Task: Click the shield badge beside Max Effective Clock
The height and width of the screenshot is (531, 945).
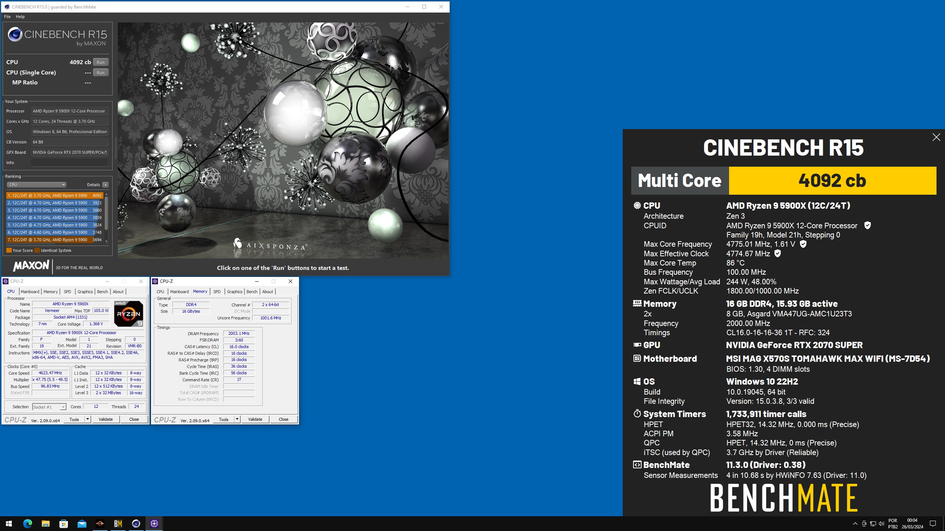Action: (x=777, y=253)
